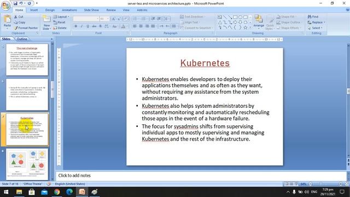Toggle Bold formatting
This screenshot has height=197, width=350.
[75, 26]
